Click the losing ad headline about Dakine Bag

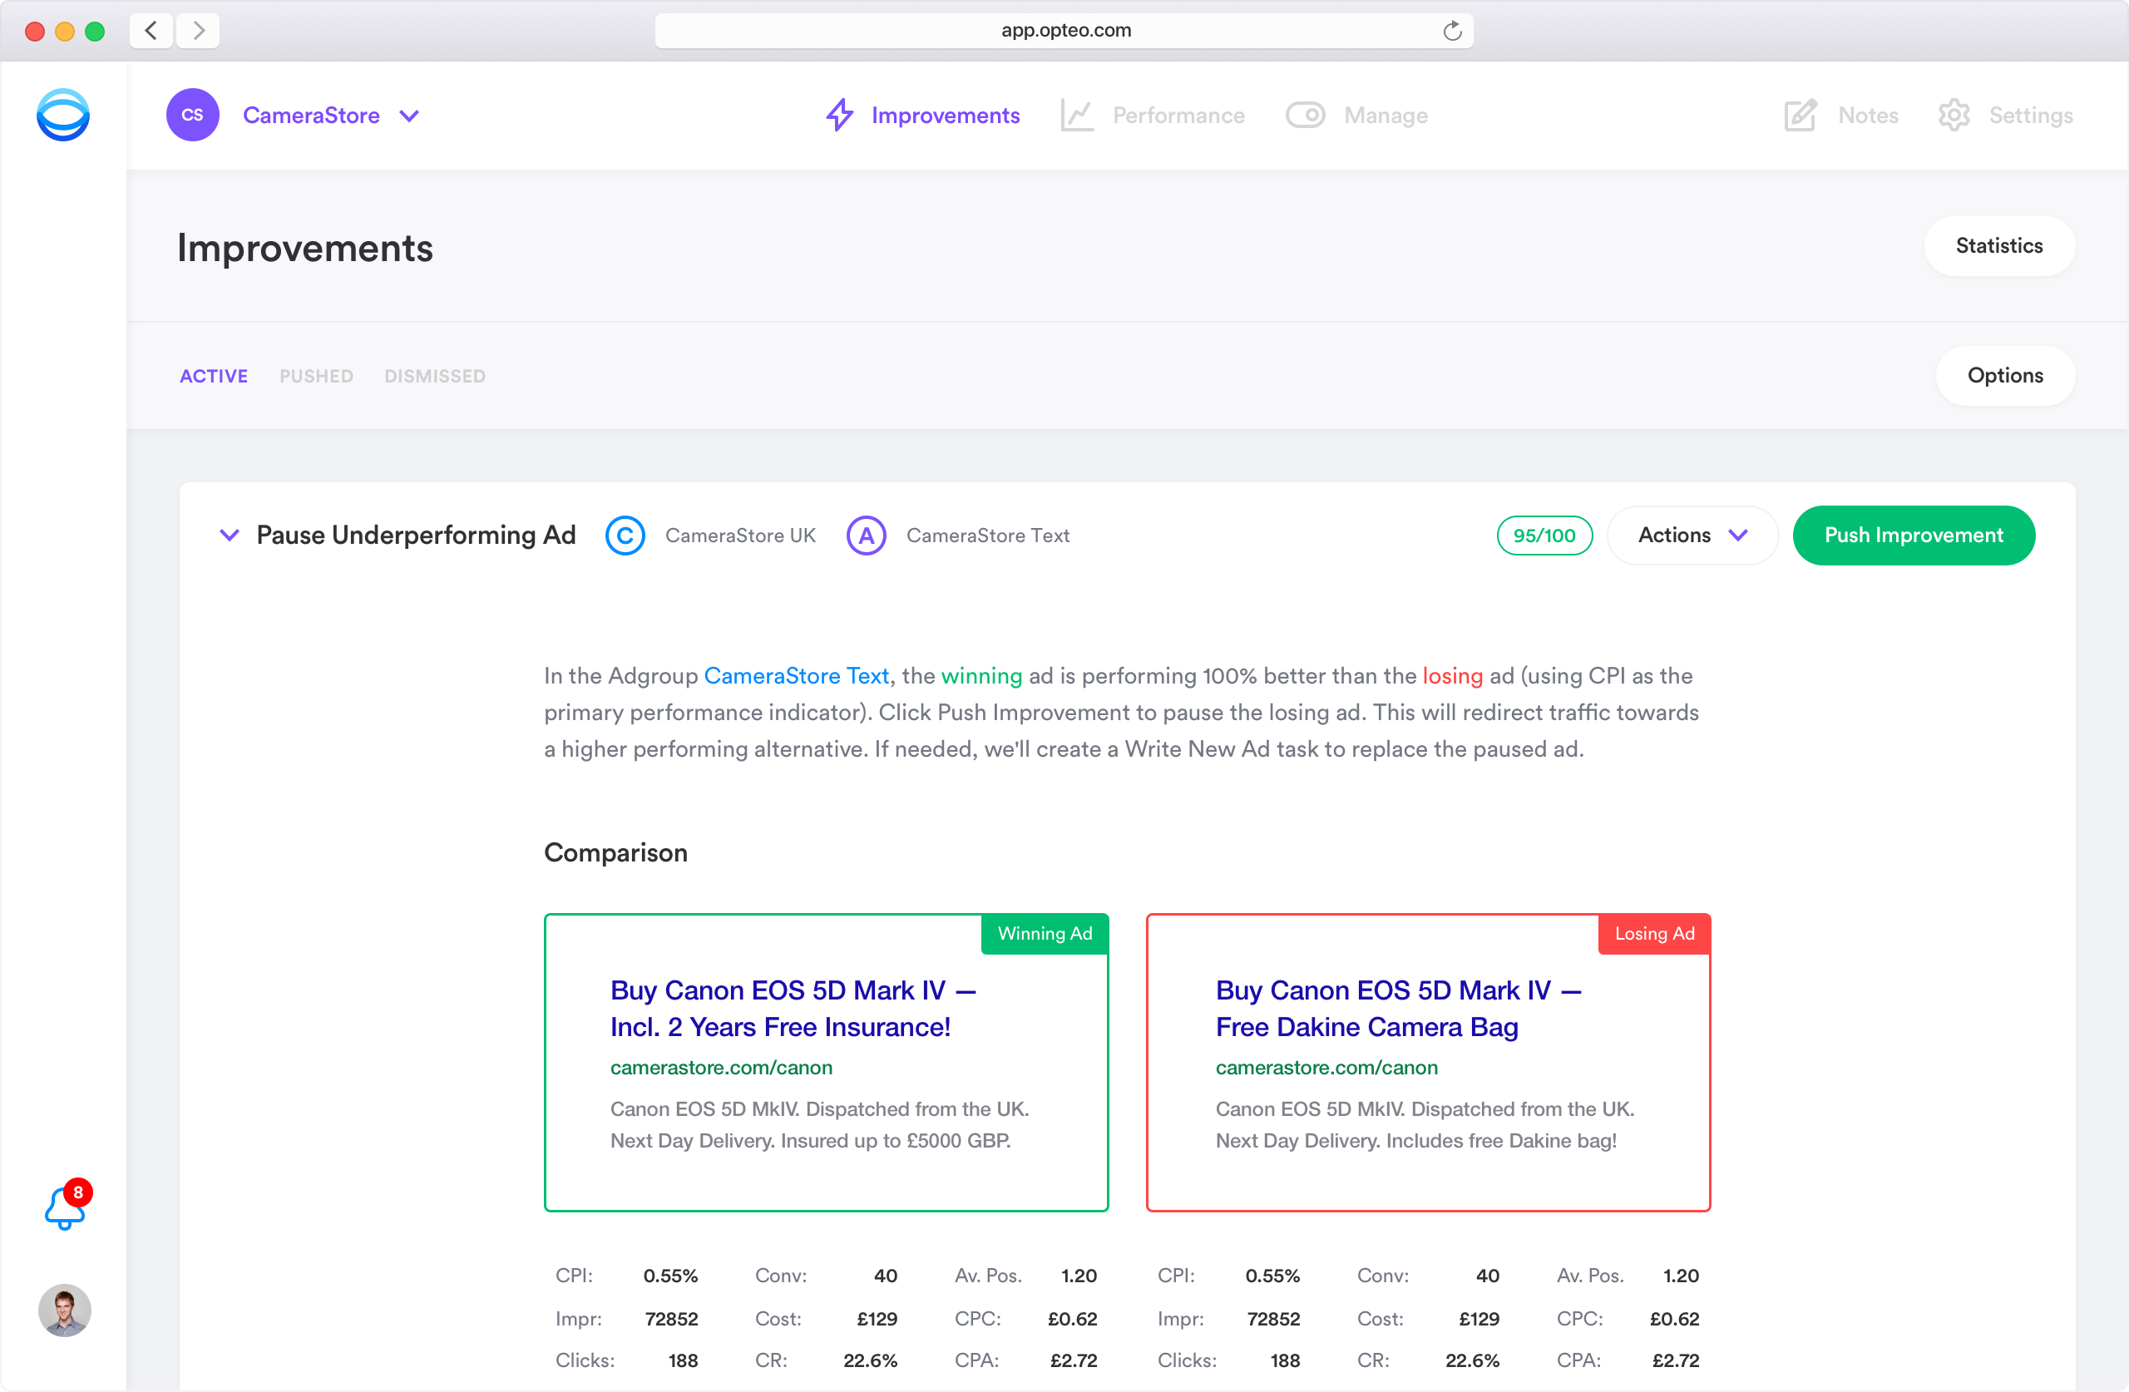coord(1398,1008)
